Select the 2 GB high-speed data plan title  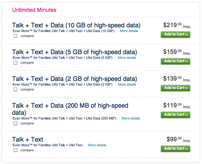[x=74, y=79]
